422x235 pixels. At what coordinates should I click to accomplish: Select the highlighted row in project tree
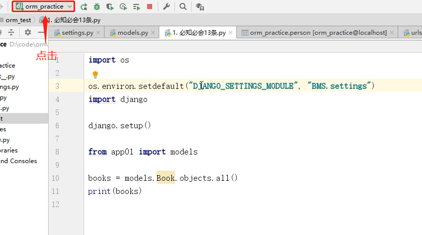pyautogui.click(x=24, y=119)
